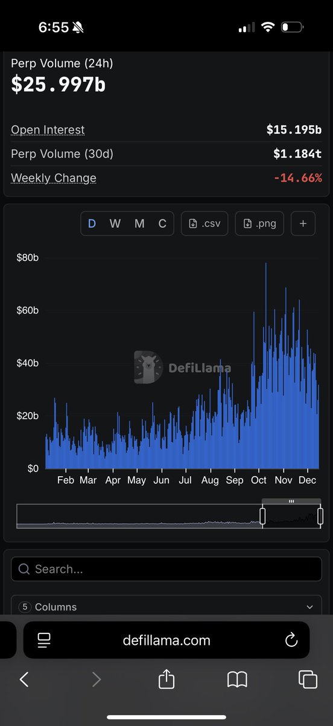Click the Dec label on chart axis

tap(308, 480)
